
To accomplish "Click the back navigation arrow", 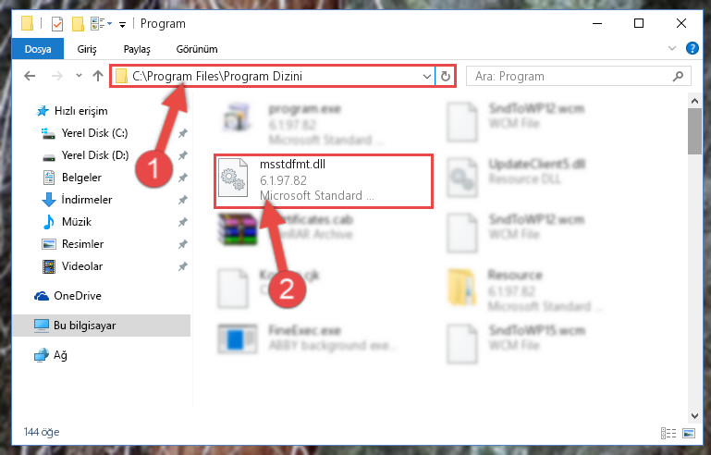I will tap(30, 76).
